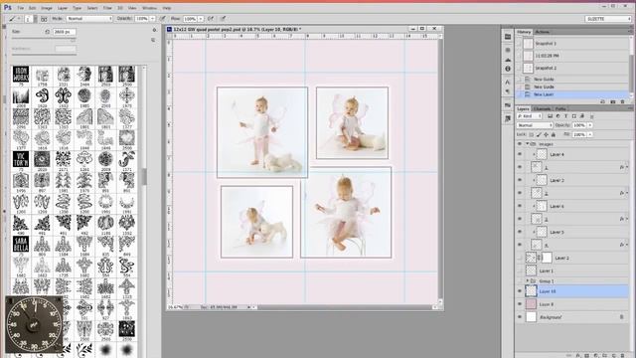Hide Layer 8 visibility eye
This screenshot has height=358, width=636.
click(520, 304)
